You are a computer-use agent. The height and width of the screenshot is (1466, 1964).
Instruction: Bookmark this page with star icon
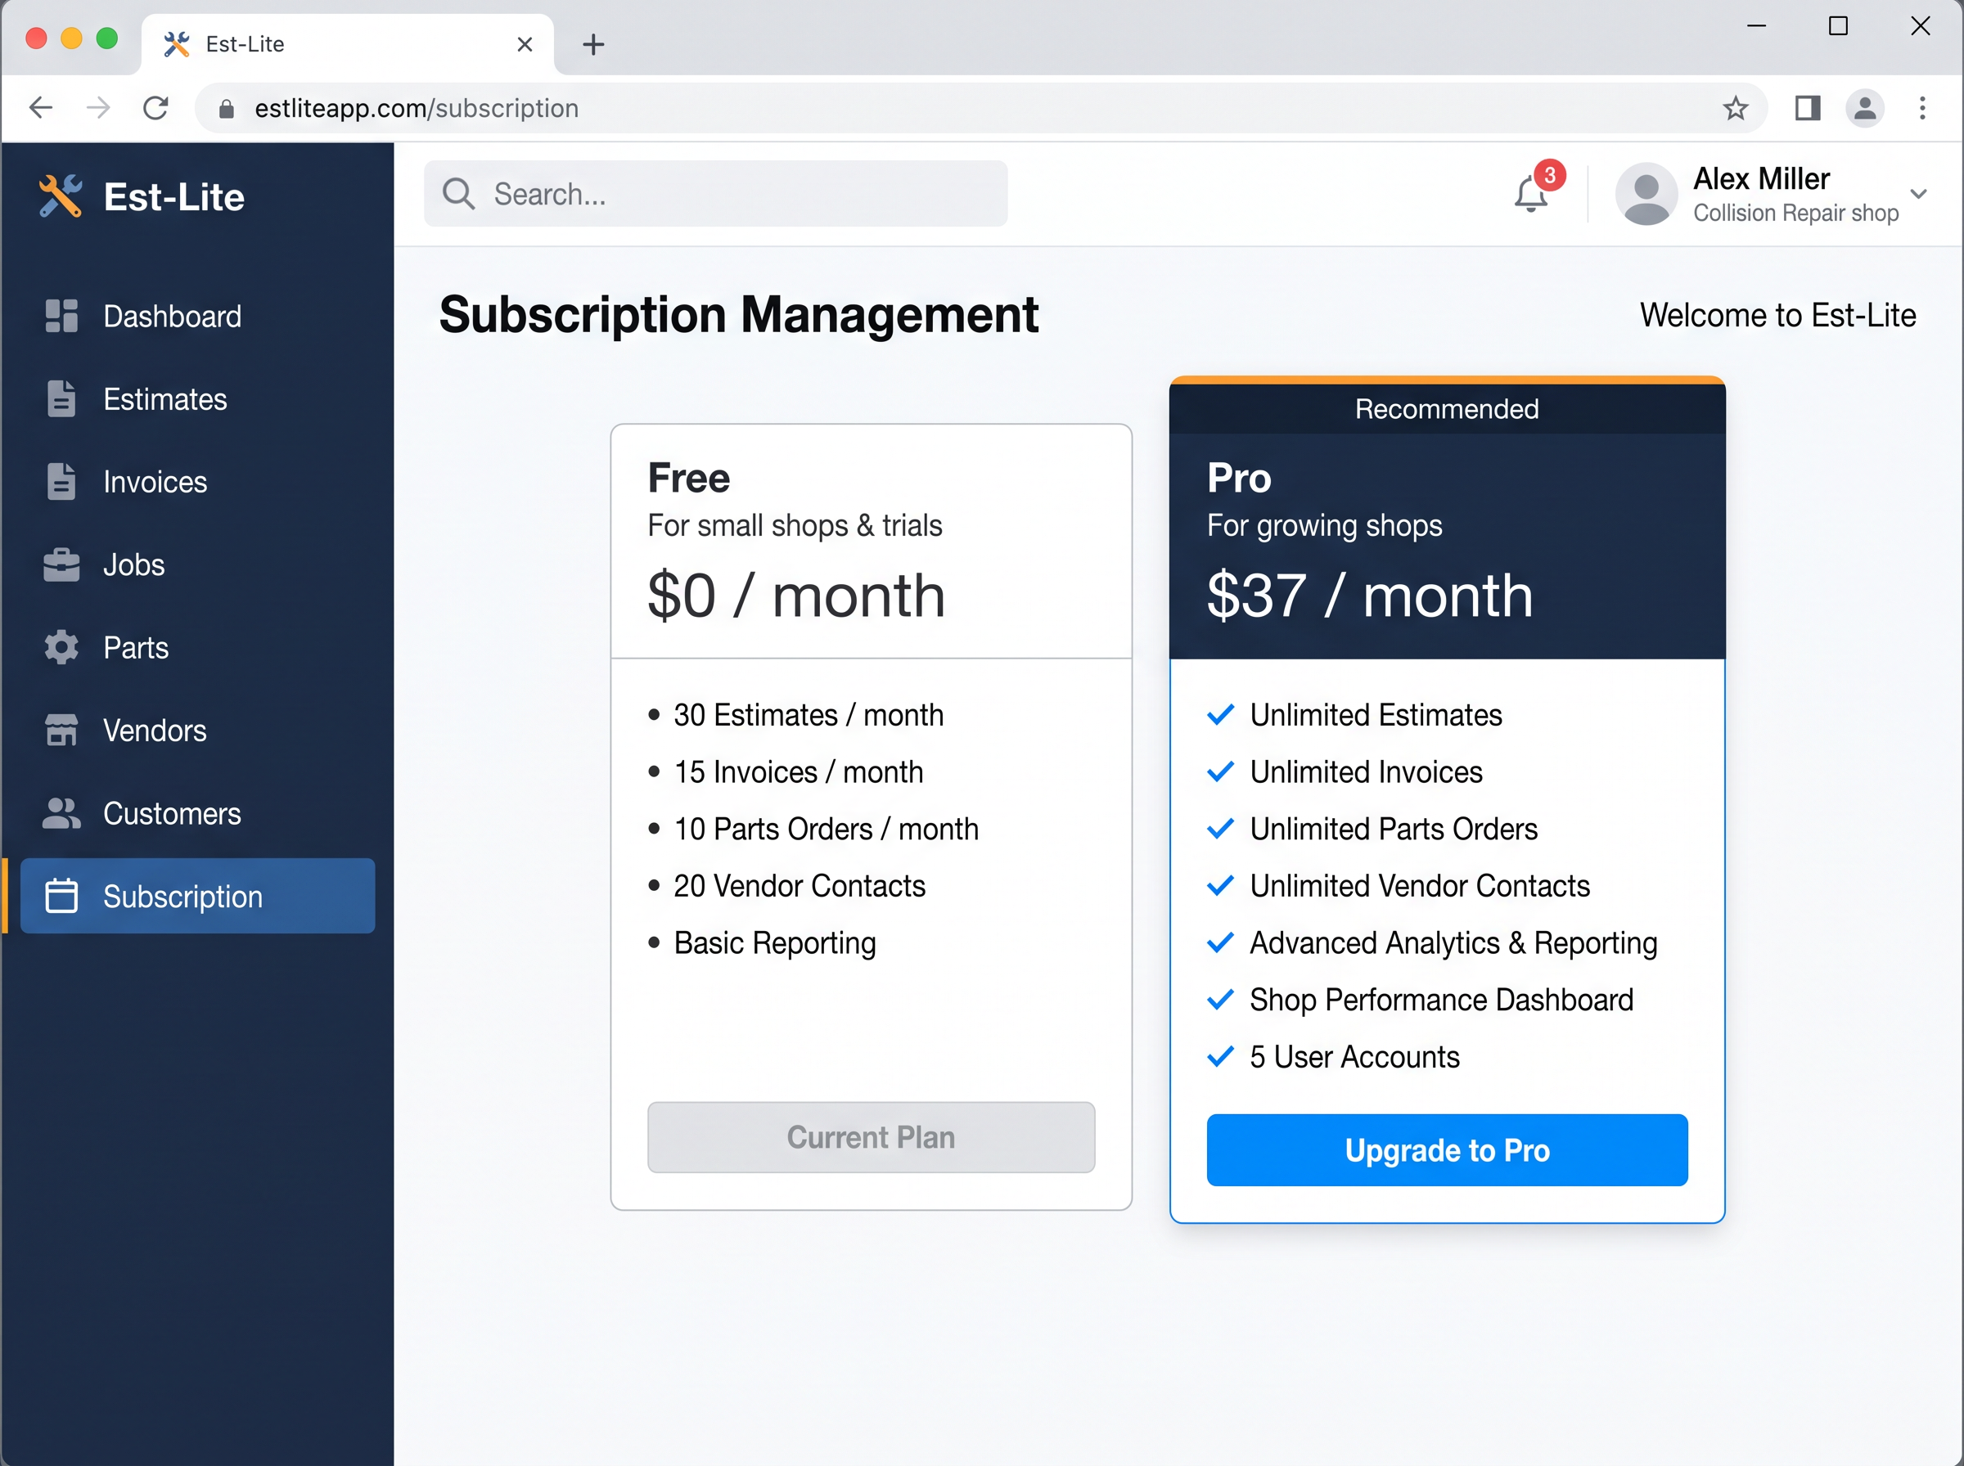click(1735, 108)
